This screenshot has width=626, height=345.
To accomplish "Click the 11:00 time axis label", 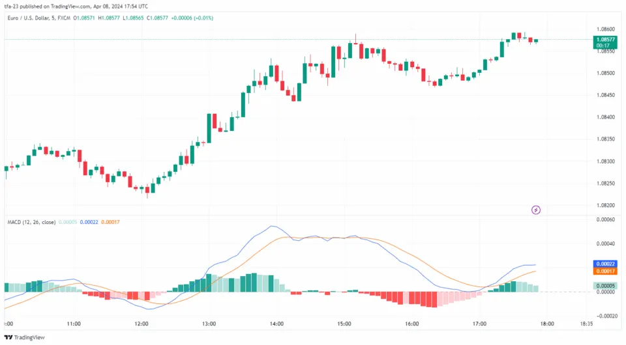I will (x=74, y=323).
